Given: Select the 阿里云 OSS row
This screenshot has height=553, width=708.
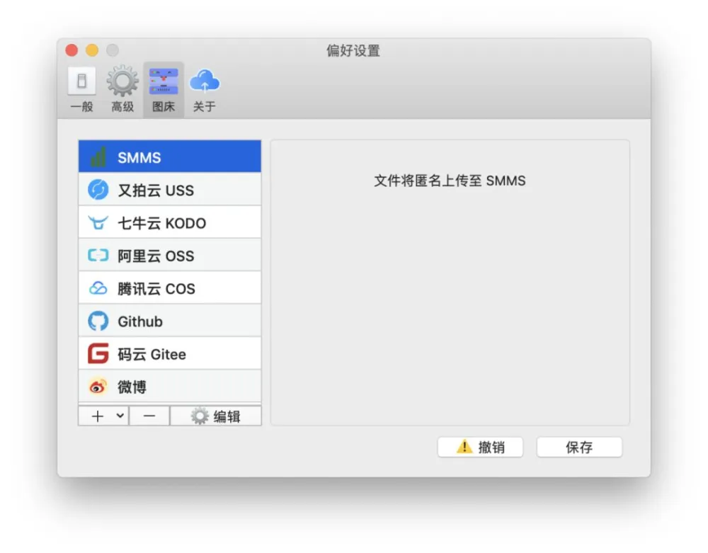Looking at the screenshot, I should pyautogui.click(x=170, y=256).
